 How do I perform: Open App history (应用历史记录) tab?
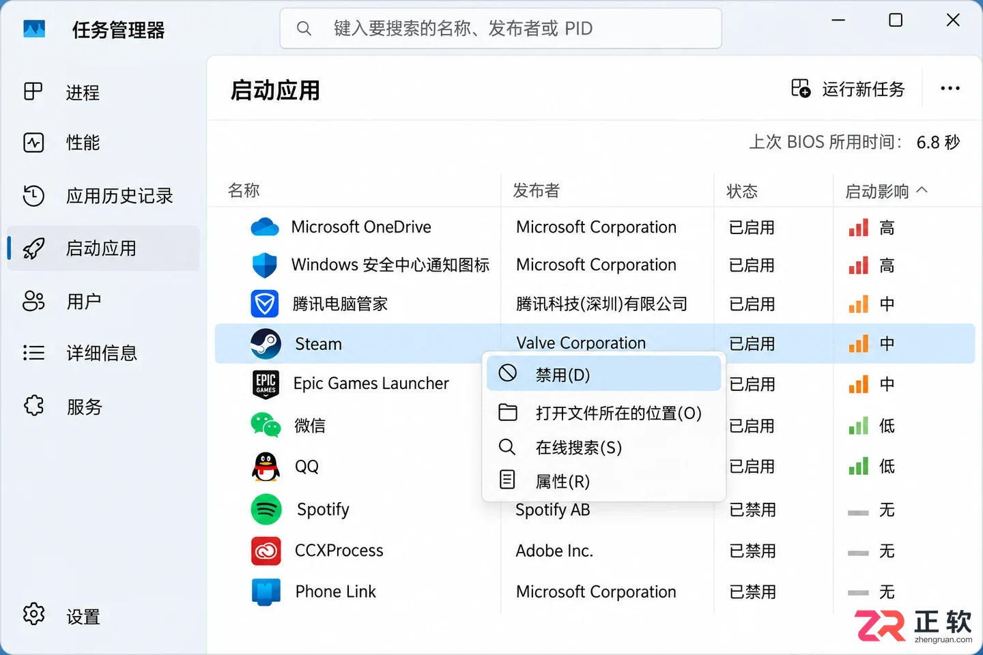[103, 196]
